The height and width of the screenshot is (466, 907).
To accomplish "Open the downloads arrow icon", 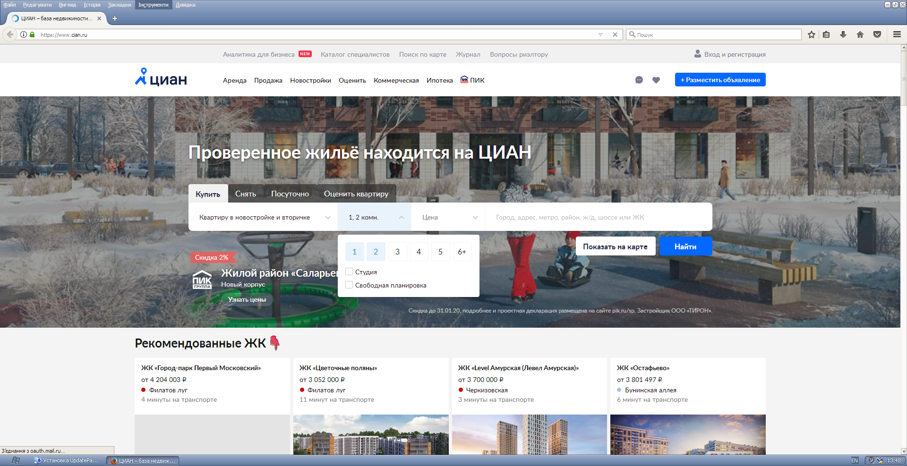I will 843,34.
